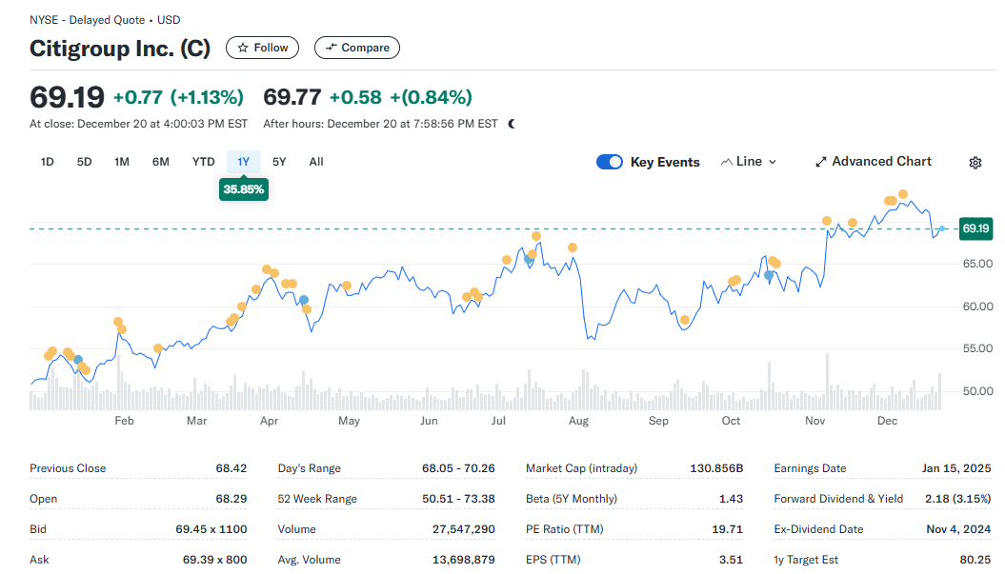
Task: Open the Advanced Chart link
Action: 873,162
